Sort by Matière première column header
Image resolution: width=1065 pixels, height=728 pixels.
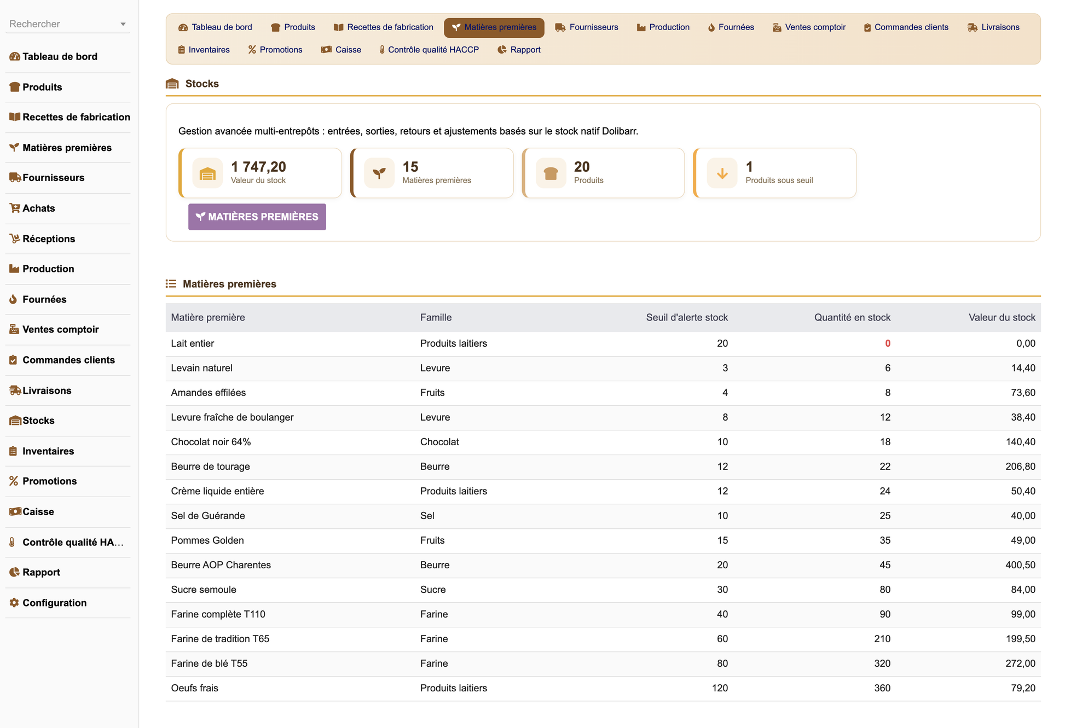pos(208,318)
